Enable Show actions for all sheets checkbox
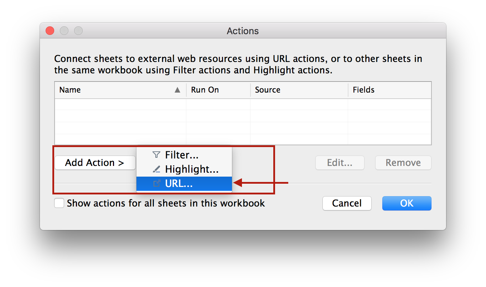Viewport: 486px width, 287px height. (59, 203)
